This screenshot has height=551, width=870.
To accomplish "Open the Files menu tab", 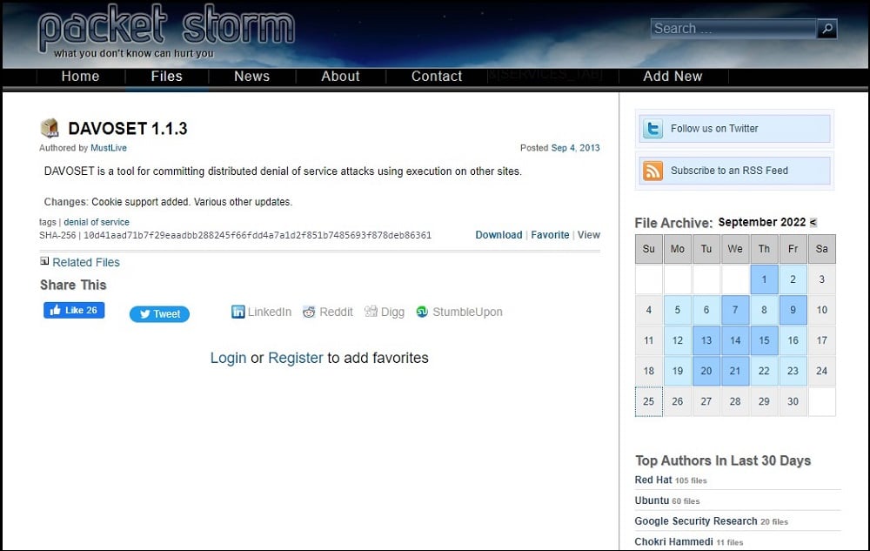I will pyautogui.click(x=166, y=77).
